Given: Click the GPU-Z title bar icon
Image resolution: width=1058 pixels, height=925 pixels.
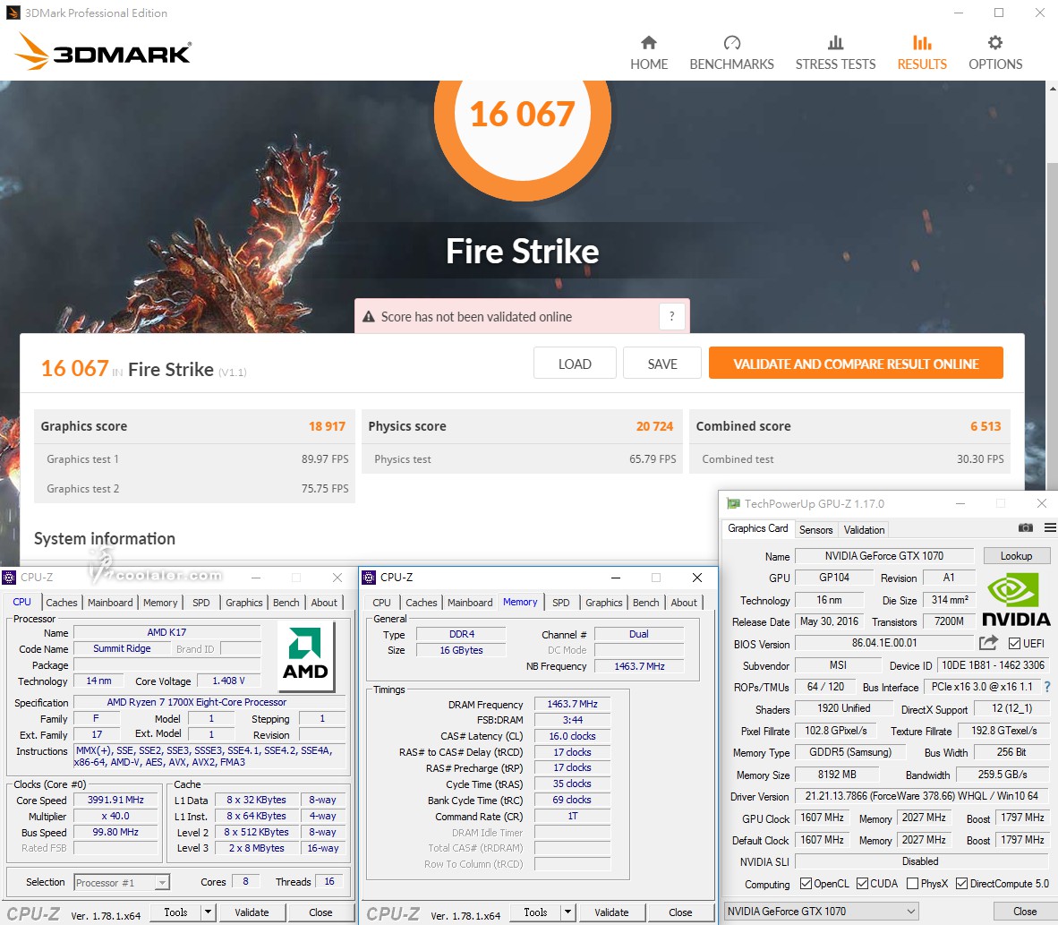Looking at the screenshot, I should pos(733,503).
